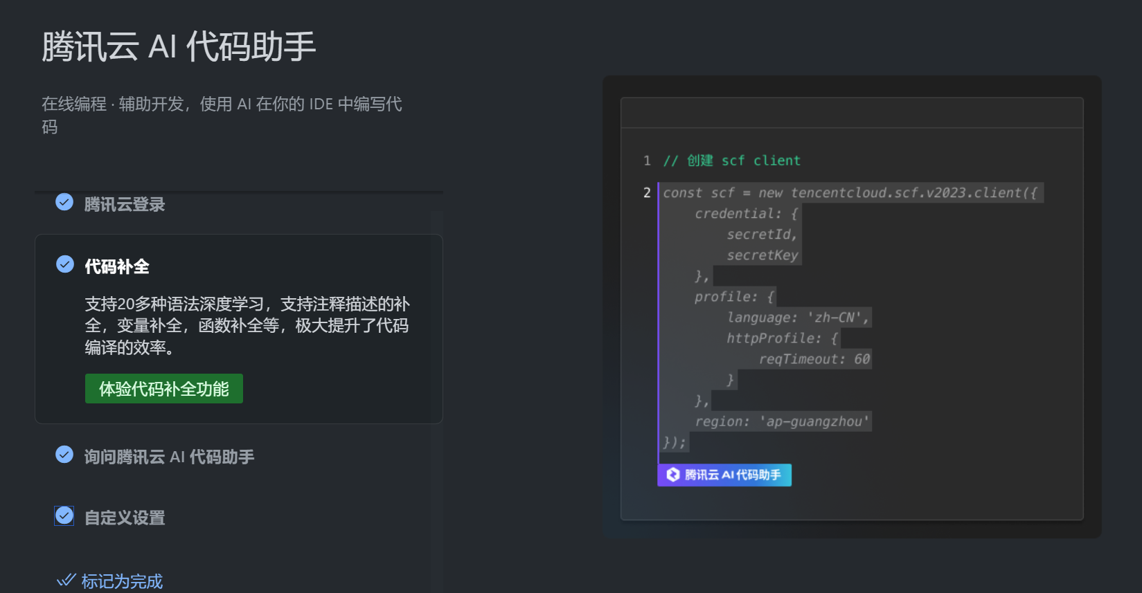1142x593 pixels.
Task: Click the double-check icon beside 标记为完成
Action: 66,580
